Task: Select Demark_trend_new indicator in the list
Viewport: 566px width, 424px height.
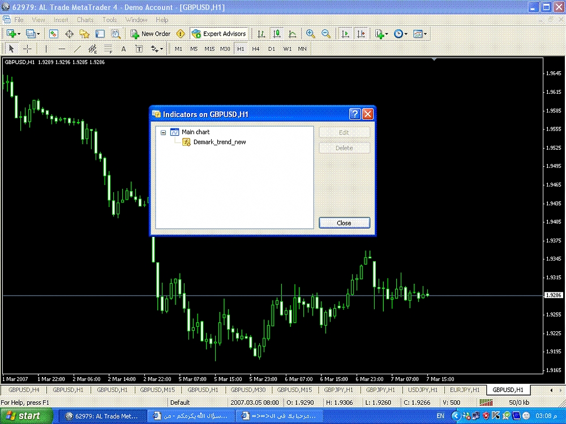Action: pos(219,142)
